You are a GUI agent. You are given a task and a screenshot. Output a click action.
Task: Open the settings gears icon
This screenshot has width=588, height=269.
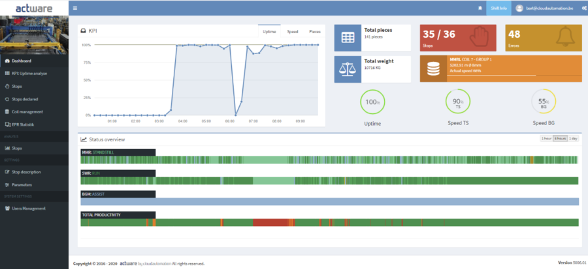coord(581,8)
